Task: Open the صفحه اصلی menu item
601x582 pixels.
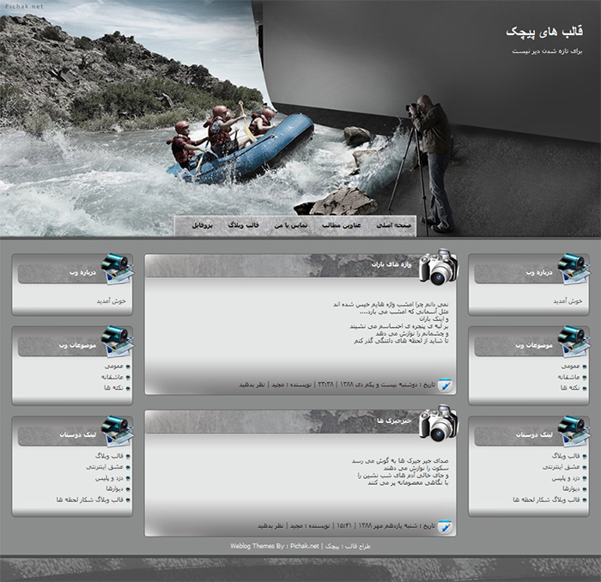Action: (x=393, y=225)
